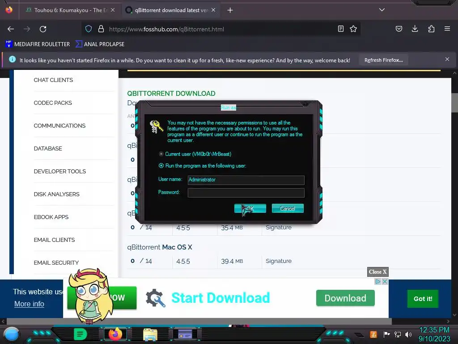The image size is (458, 344).
Task: Open the DATABASE category
Action: [47, 148]
